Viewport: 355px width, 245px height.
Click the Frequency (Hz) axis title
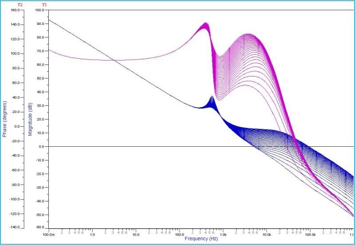(201, 238)
